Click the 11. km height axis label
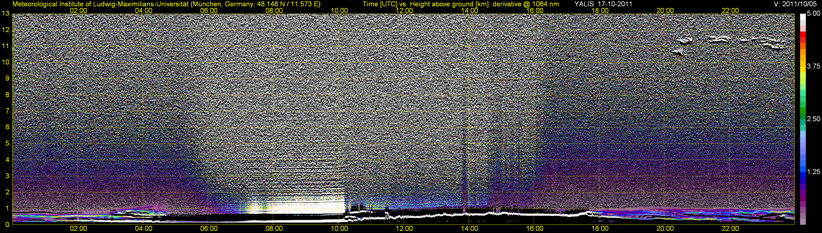The width and height of the screenshot is (822, 233). pos(6,46)
